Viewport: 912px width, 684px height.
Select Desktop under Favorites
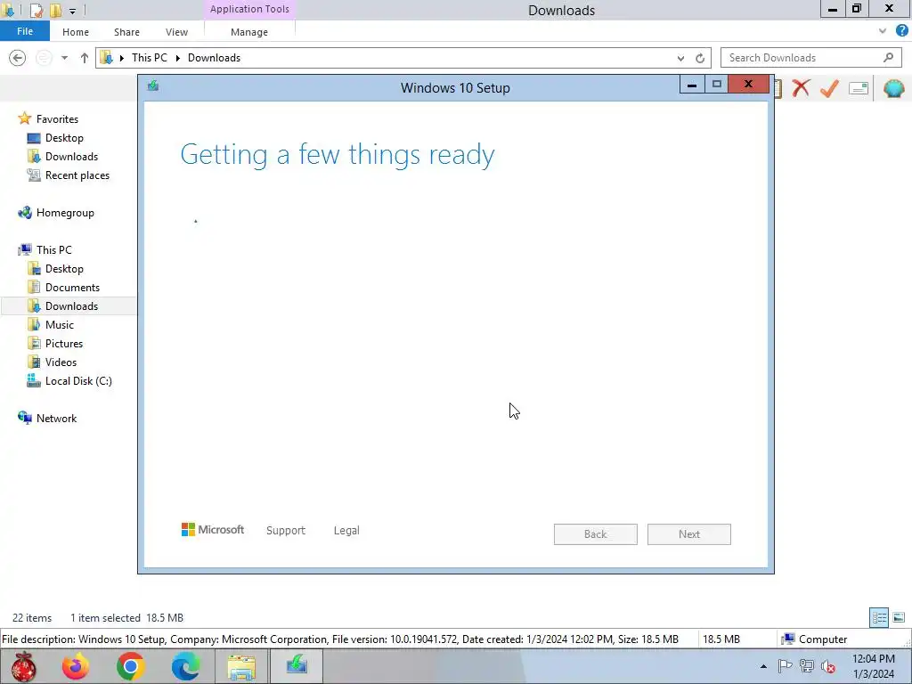[x=64, y=138]
